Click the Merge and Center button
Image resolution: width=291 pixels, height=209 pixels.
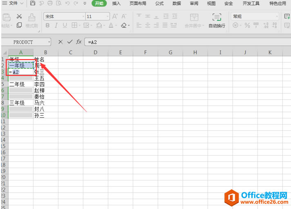point(194,20)
